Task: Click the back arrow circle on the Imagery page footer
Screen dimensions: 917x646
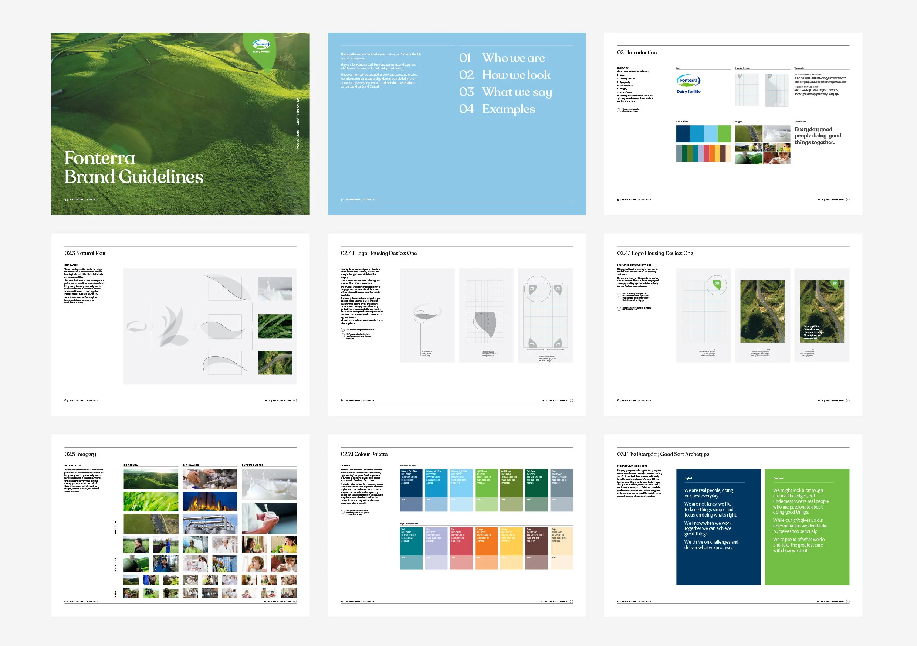Action: click(x=295, y=601)
